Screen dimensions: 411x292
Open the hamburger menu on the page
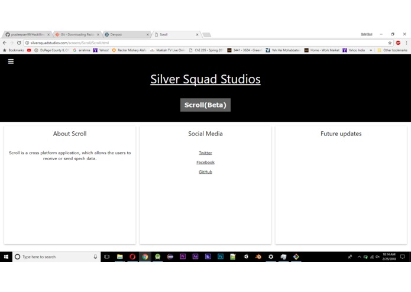tap(11, 61)
